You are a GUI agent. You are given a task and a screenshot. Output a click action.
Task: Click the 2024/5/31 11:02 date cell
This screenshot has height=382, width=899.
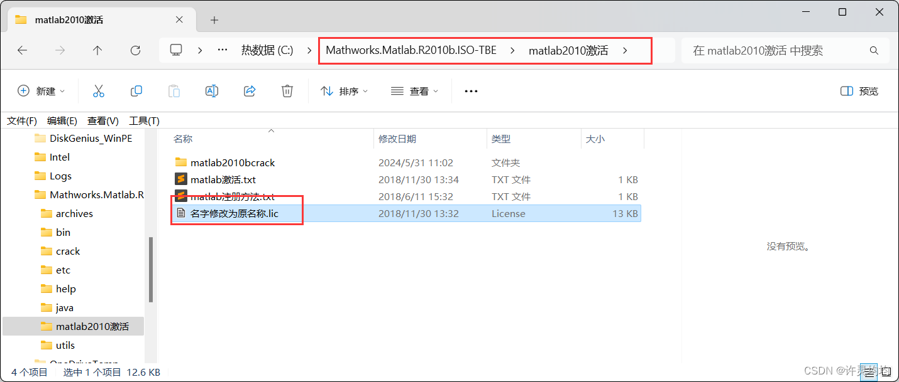pyautogui.click(x=416, y=162)
